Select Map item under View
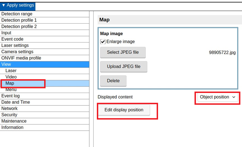 click(x=10, y=83)
